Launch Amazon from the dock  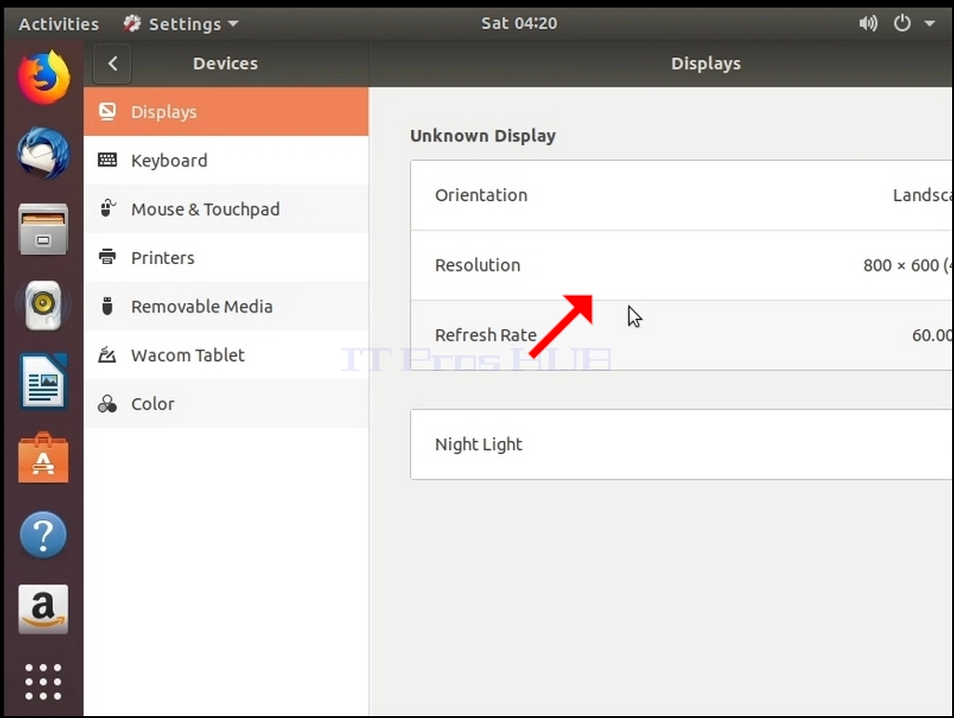coord(43,610)
